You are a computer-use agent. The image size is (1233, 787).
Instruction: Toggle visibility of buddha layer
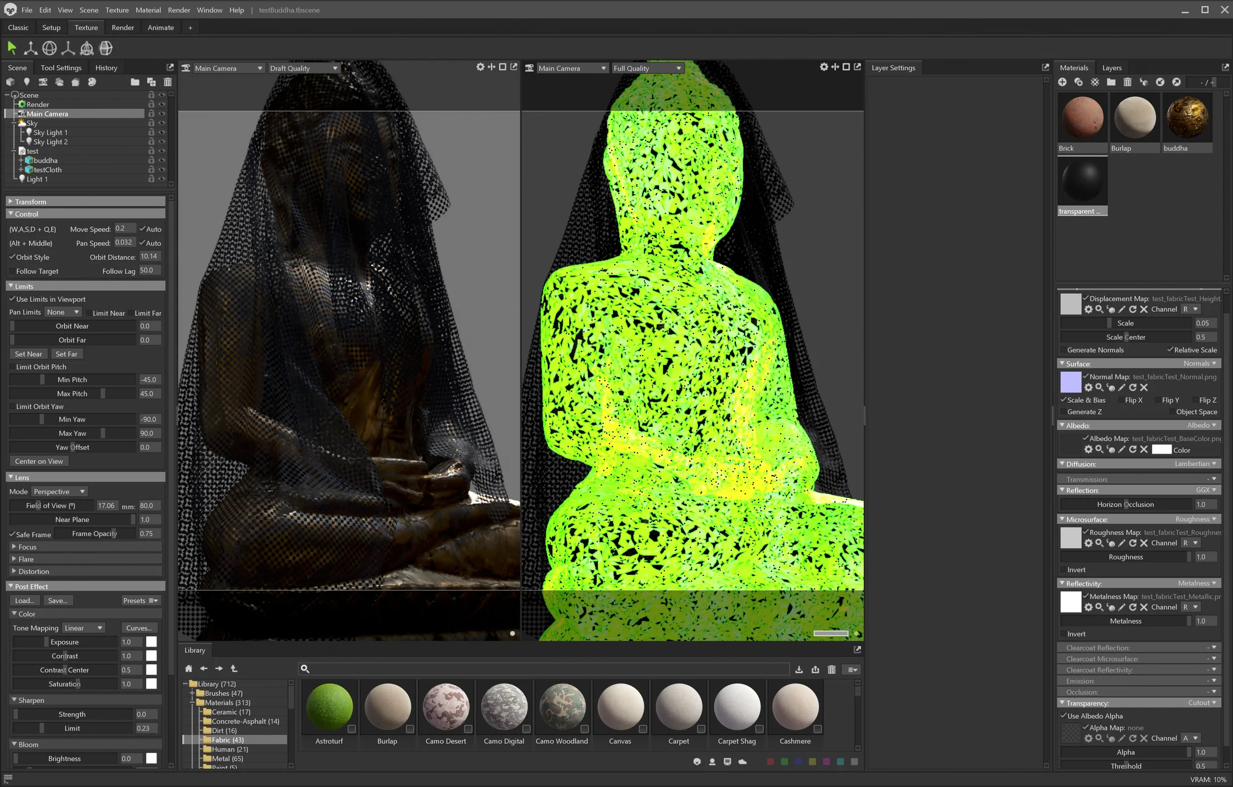[162, 160]
